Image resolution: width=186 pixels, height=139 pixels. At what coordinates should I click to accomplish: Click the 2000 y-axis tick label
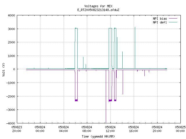click(x=12, y=42)
